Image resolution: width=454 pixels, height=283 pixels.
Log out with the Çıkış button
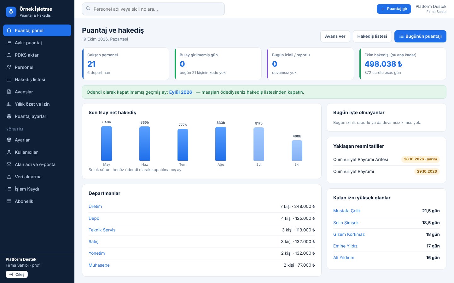17,275
